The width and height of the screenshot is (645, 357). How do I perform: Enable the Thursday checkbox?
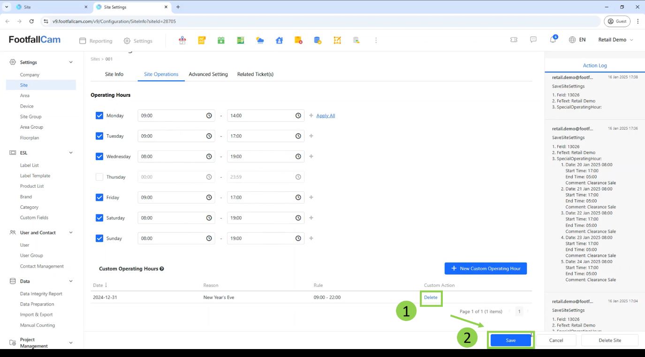point(99,177)
